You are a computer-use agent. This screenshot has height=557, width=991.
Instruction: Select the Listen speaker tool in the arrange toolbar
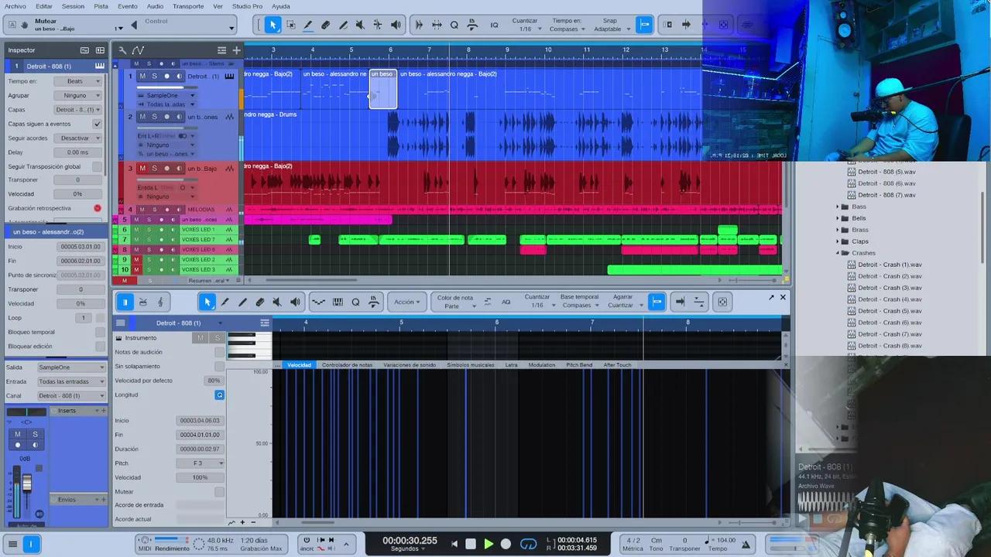(396, 25)
